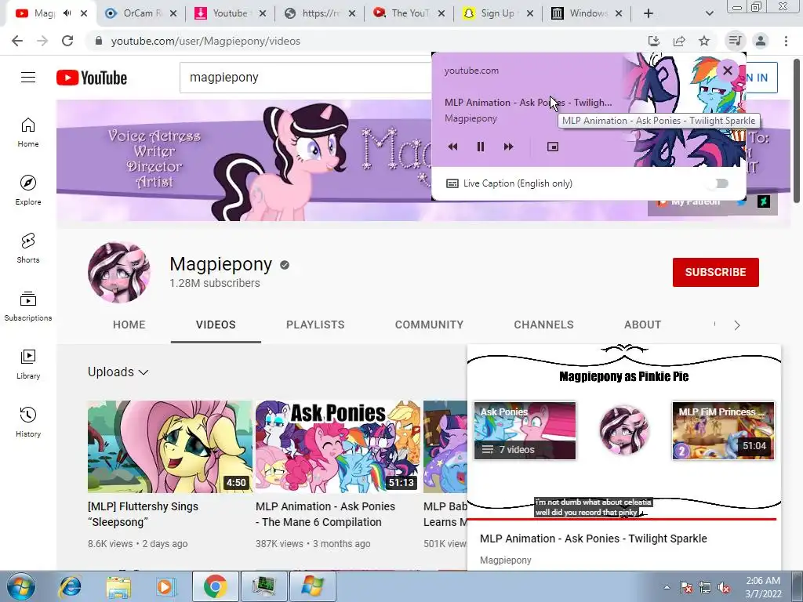The height and width of the screenshot is (602, 803).
Task: Click the address bar URL
Action: (x=205, y=41)
